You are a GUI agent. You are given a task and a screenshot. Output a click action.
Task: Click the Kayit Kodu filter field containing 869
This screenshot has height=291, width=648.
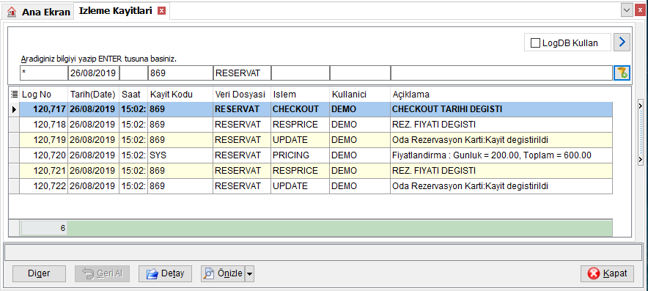pyautogui.click(x=180, y=73)
